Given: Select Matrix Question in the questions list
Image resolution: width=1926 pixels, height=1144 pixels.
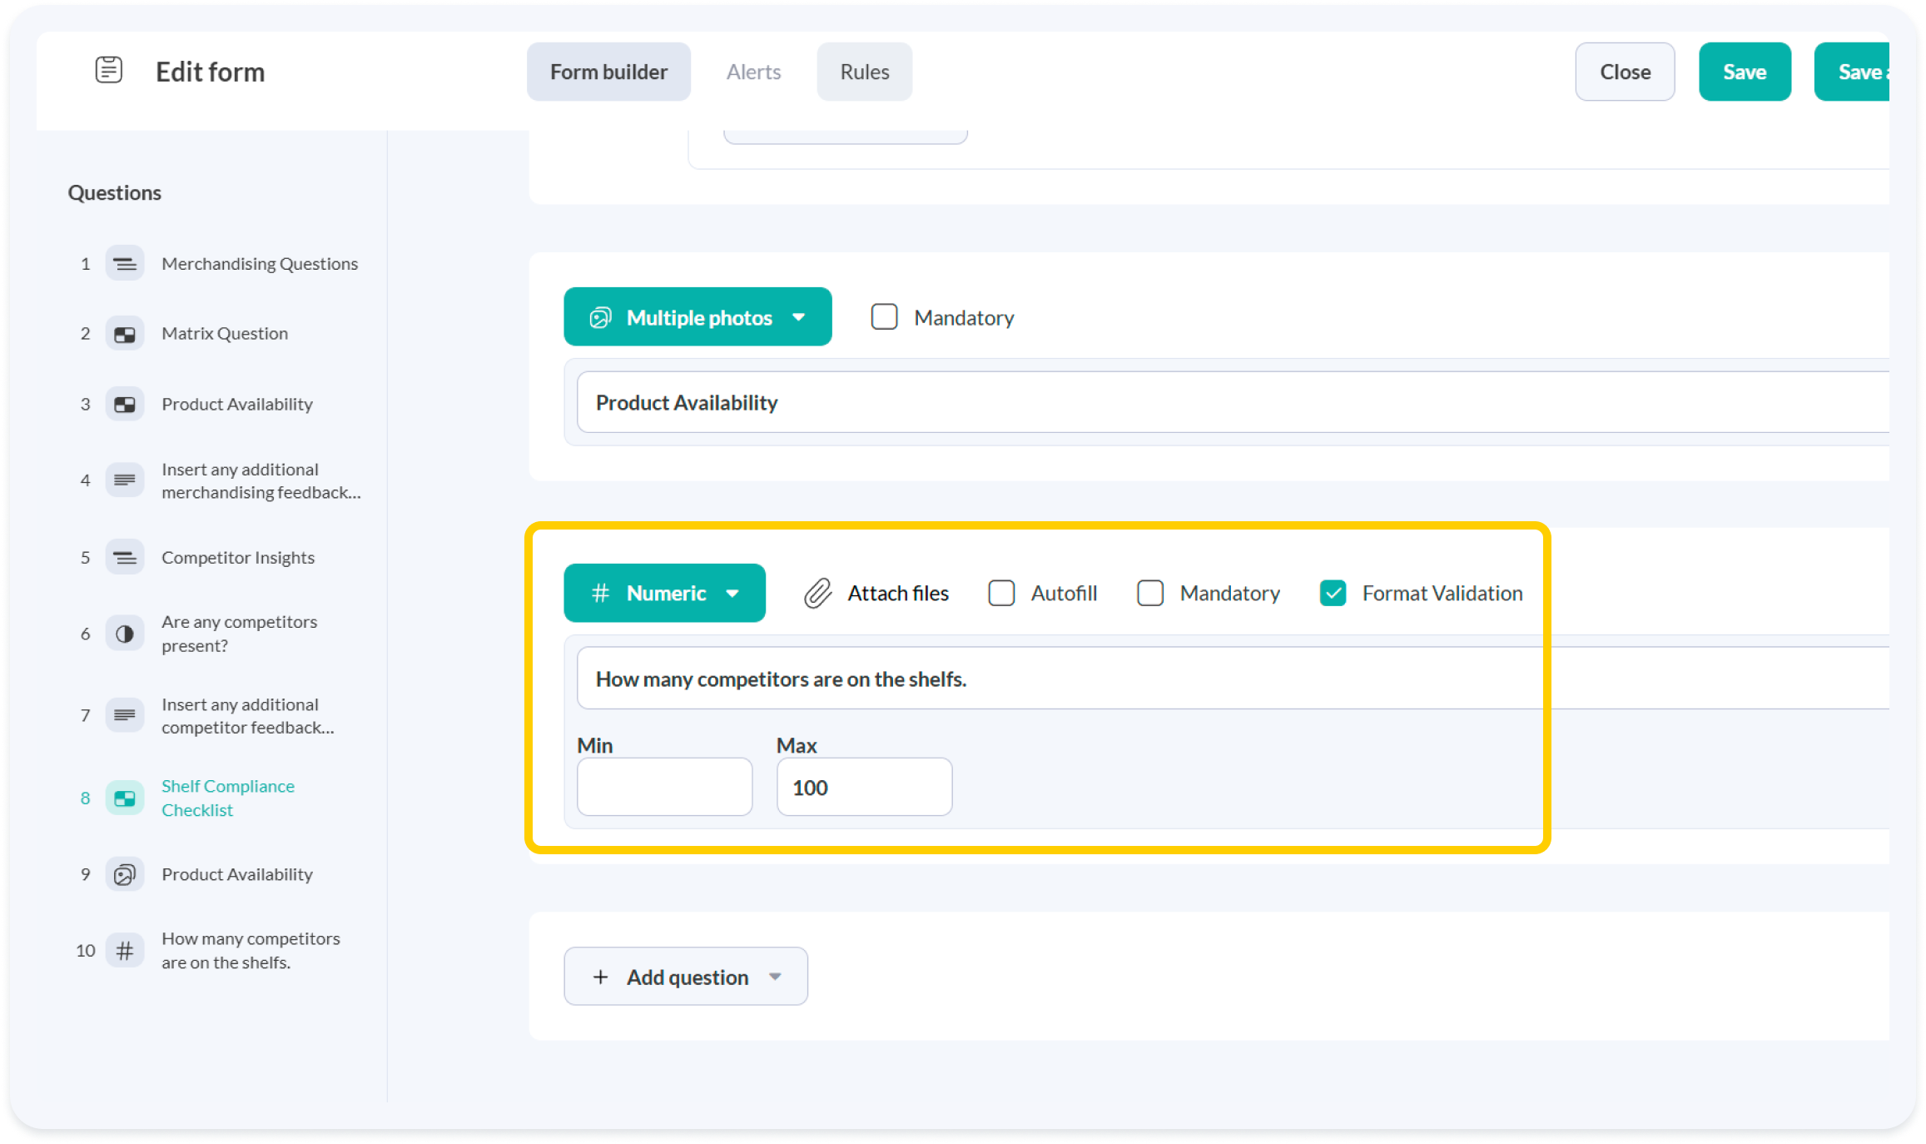Looking at the screenshot, I should (225, 334).
